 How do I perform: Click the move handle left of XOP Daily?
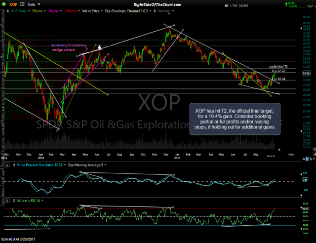point(8,11)
